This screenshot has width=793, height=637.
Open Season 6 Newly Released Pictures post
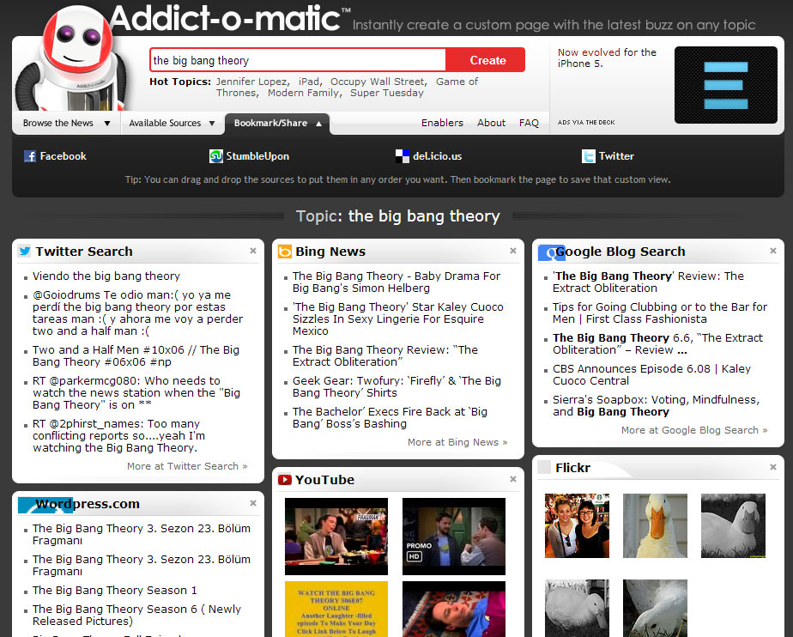coord(136,615)
